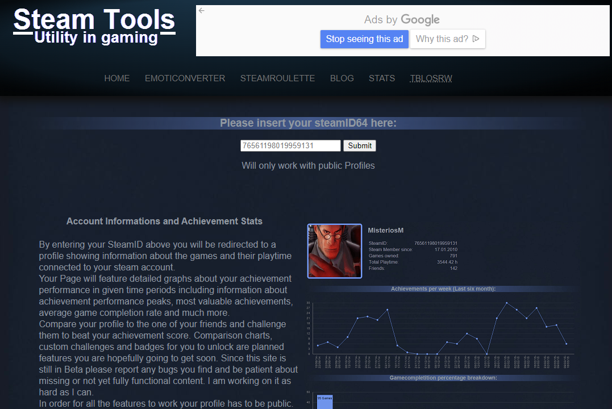
Task: Open the STATS page
Action: pos(382,78)
